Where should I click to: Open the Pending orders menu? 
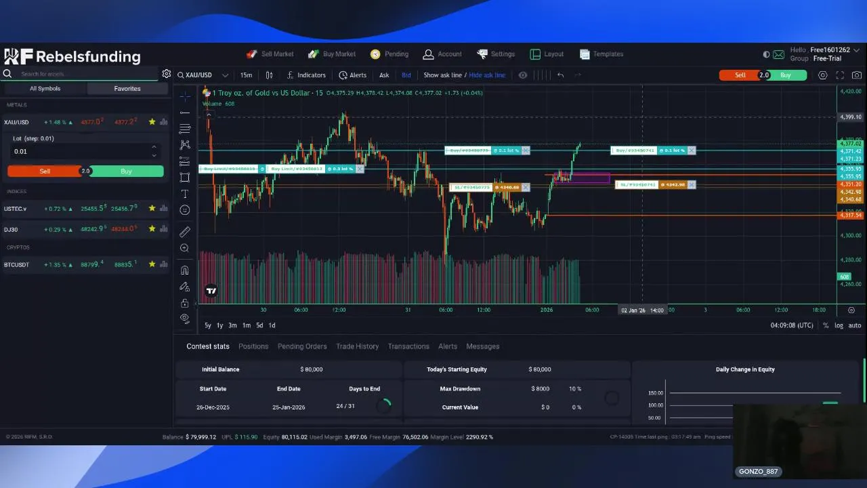point(389,54)
